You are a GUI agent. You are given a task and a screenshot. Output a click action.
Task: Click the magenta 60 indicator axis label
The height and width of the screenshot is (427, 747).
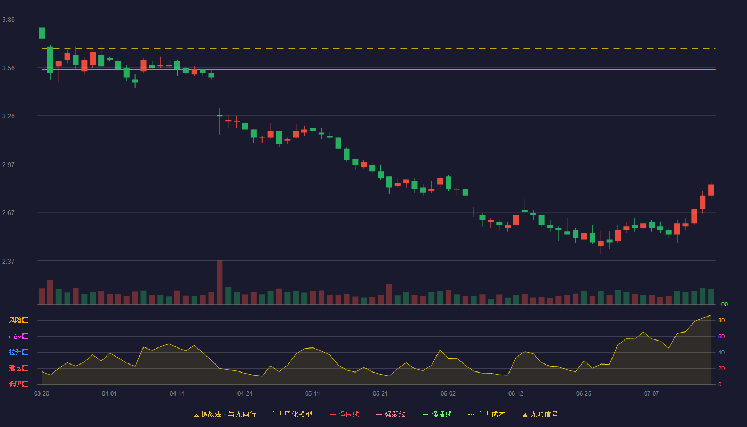[721, 336]
